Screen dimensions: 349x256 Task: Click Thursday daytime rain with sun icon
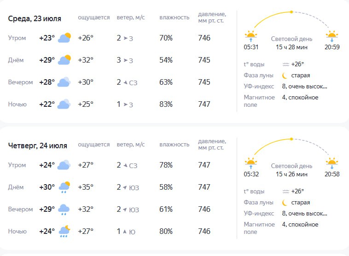coord(64,187)
